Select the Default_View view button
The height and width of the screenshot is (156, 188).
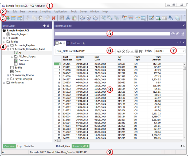click(x=63, y=146)
